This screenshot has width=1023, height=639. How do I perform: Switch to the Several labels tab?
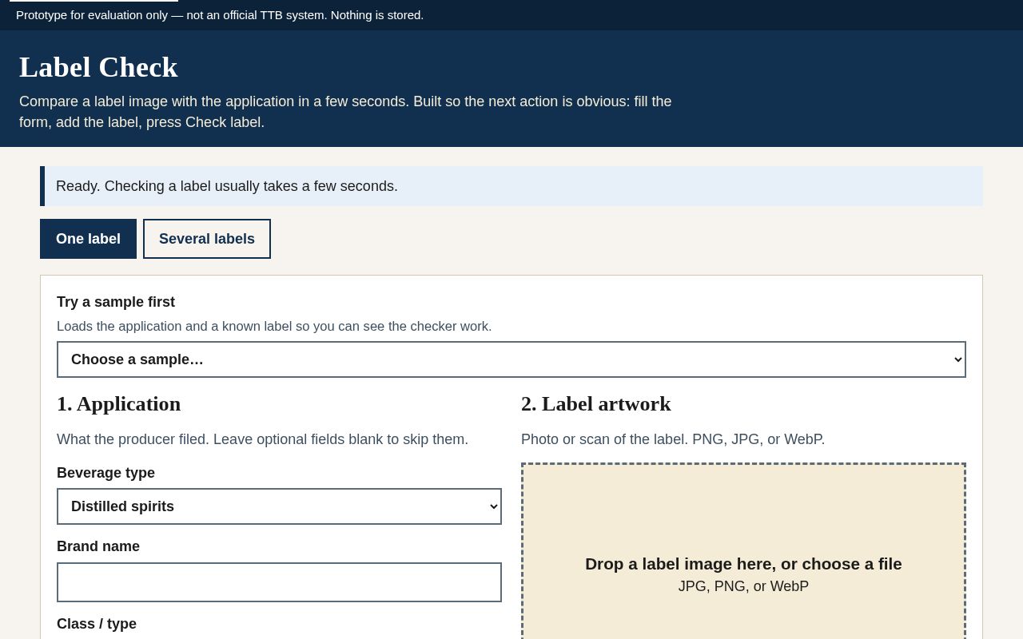point(207,239)
